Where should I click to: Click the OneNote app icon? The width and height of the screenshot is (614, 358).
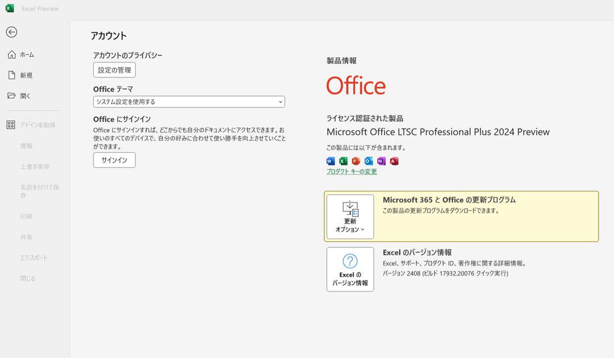pos(381,161)
